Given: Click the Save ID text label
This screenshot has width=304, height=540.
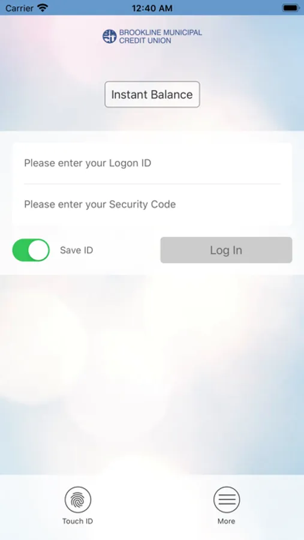Looking at the screenshot, I should (76, 250).
